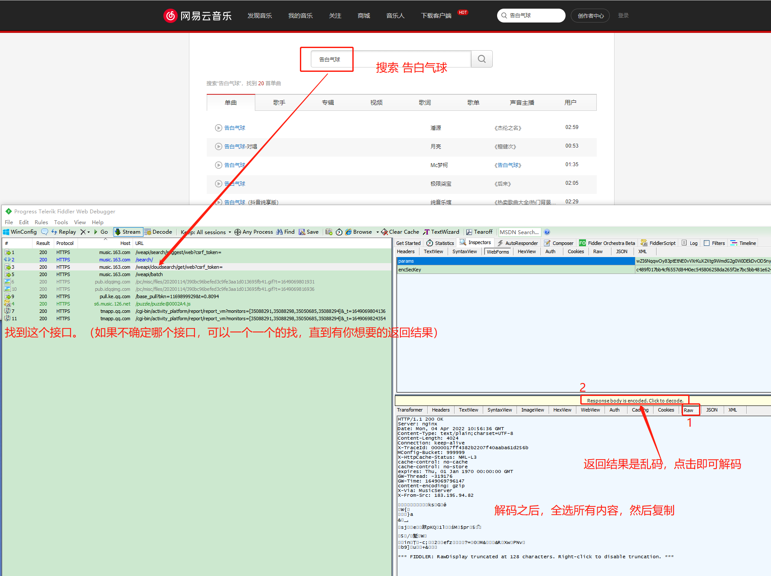
Task: Switch to the 歌词 search tab
Action: pos(425,103)
